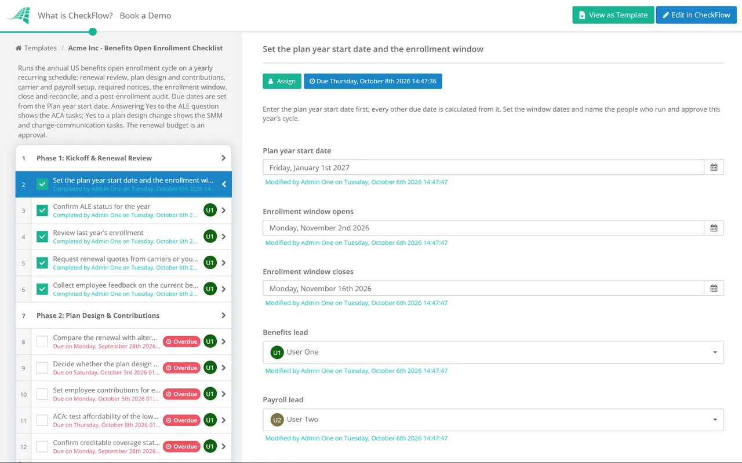Open the Benefits lead dropdown
The image size is (742, 463).
493,352
